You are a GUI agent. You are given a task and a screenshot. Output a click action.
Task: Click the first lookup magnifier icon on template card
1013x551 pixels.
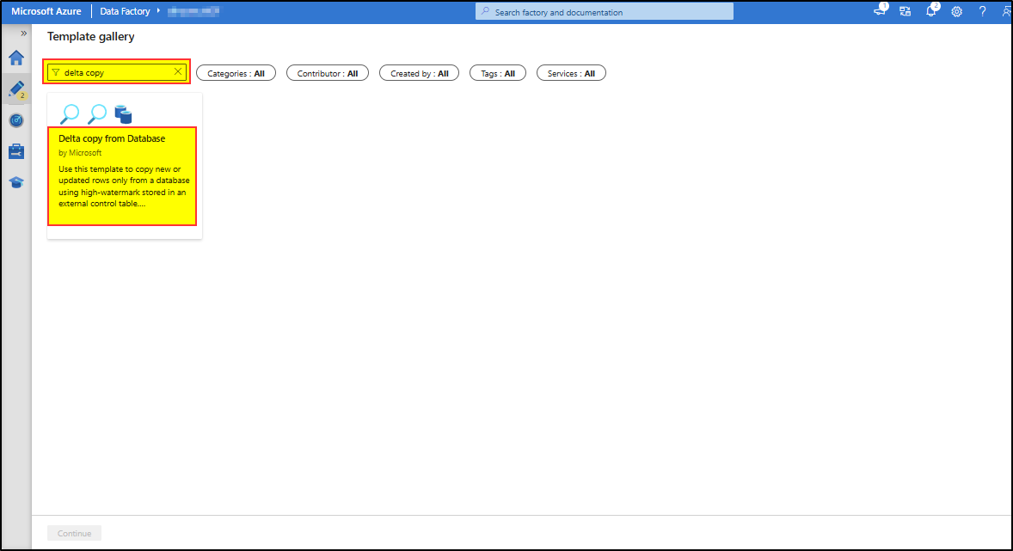pos(69,114)
